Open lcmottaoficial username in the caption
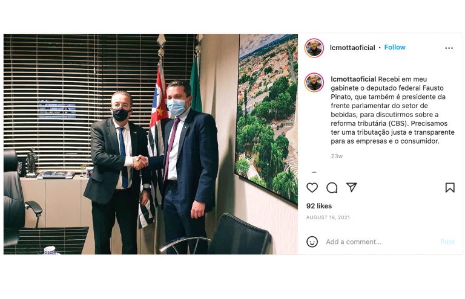 tap(353, 79)
